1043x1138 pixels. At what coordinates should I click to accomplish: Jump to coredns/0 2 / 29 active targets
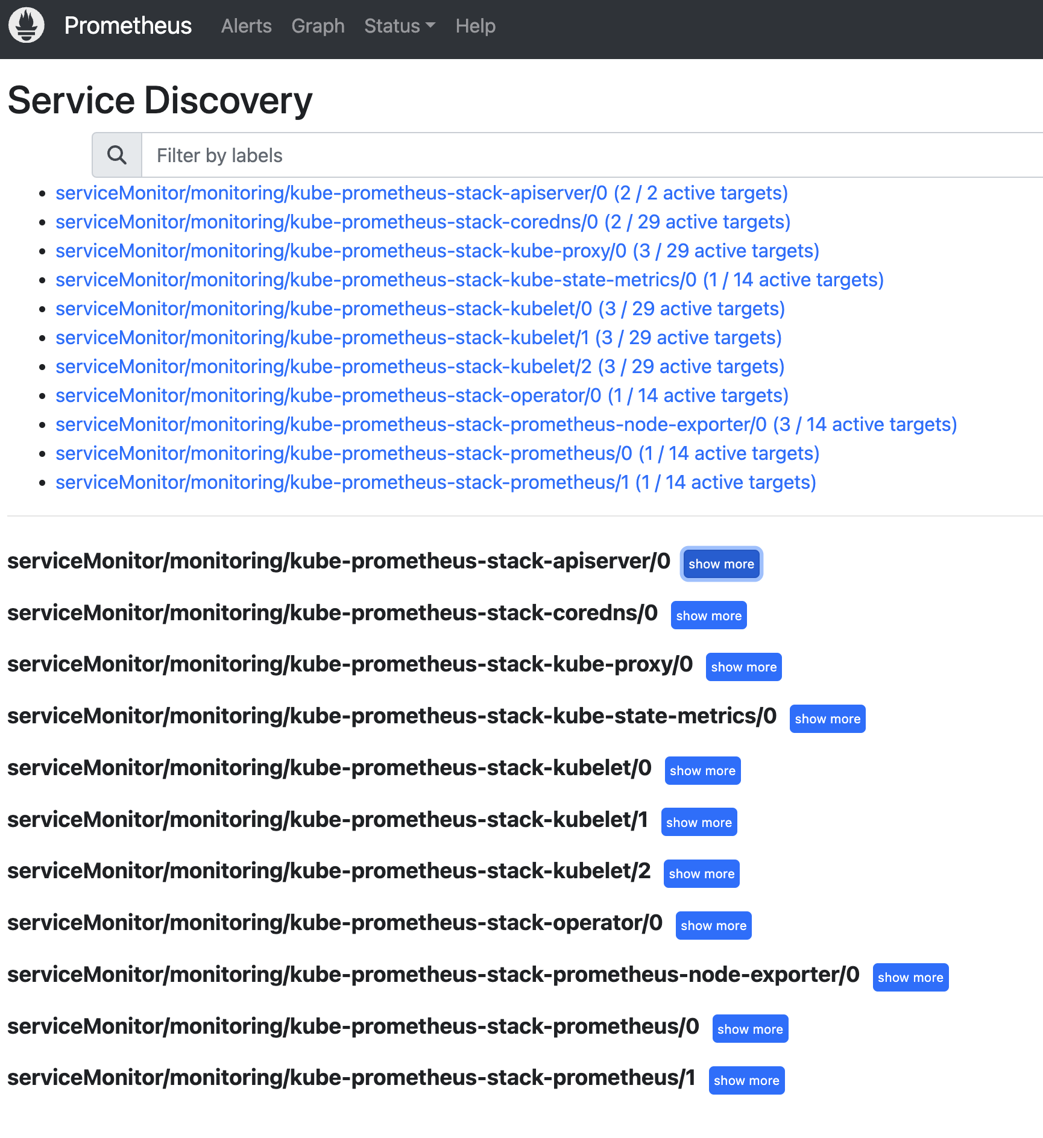tap(423, 222)
